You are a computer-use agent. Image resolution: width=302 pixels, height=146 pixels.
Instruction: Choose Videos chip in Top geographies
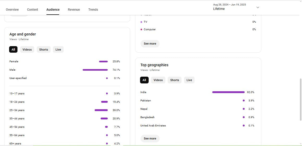tap(158, 80)
